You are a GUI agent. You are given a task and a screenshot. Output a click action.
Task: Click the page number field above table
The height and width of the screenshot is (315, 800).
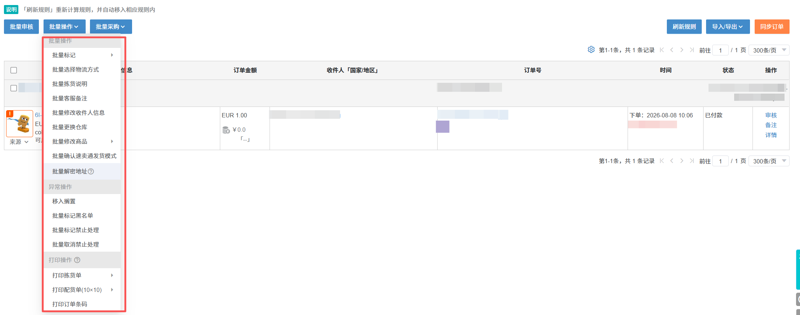(x=720, y=50)
